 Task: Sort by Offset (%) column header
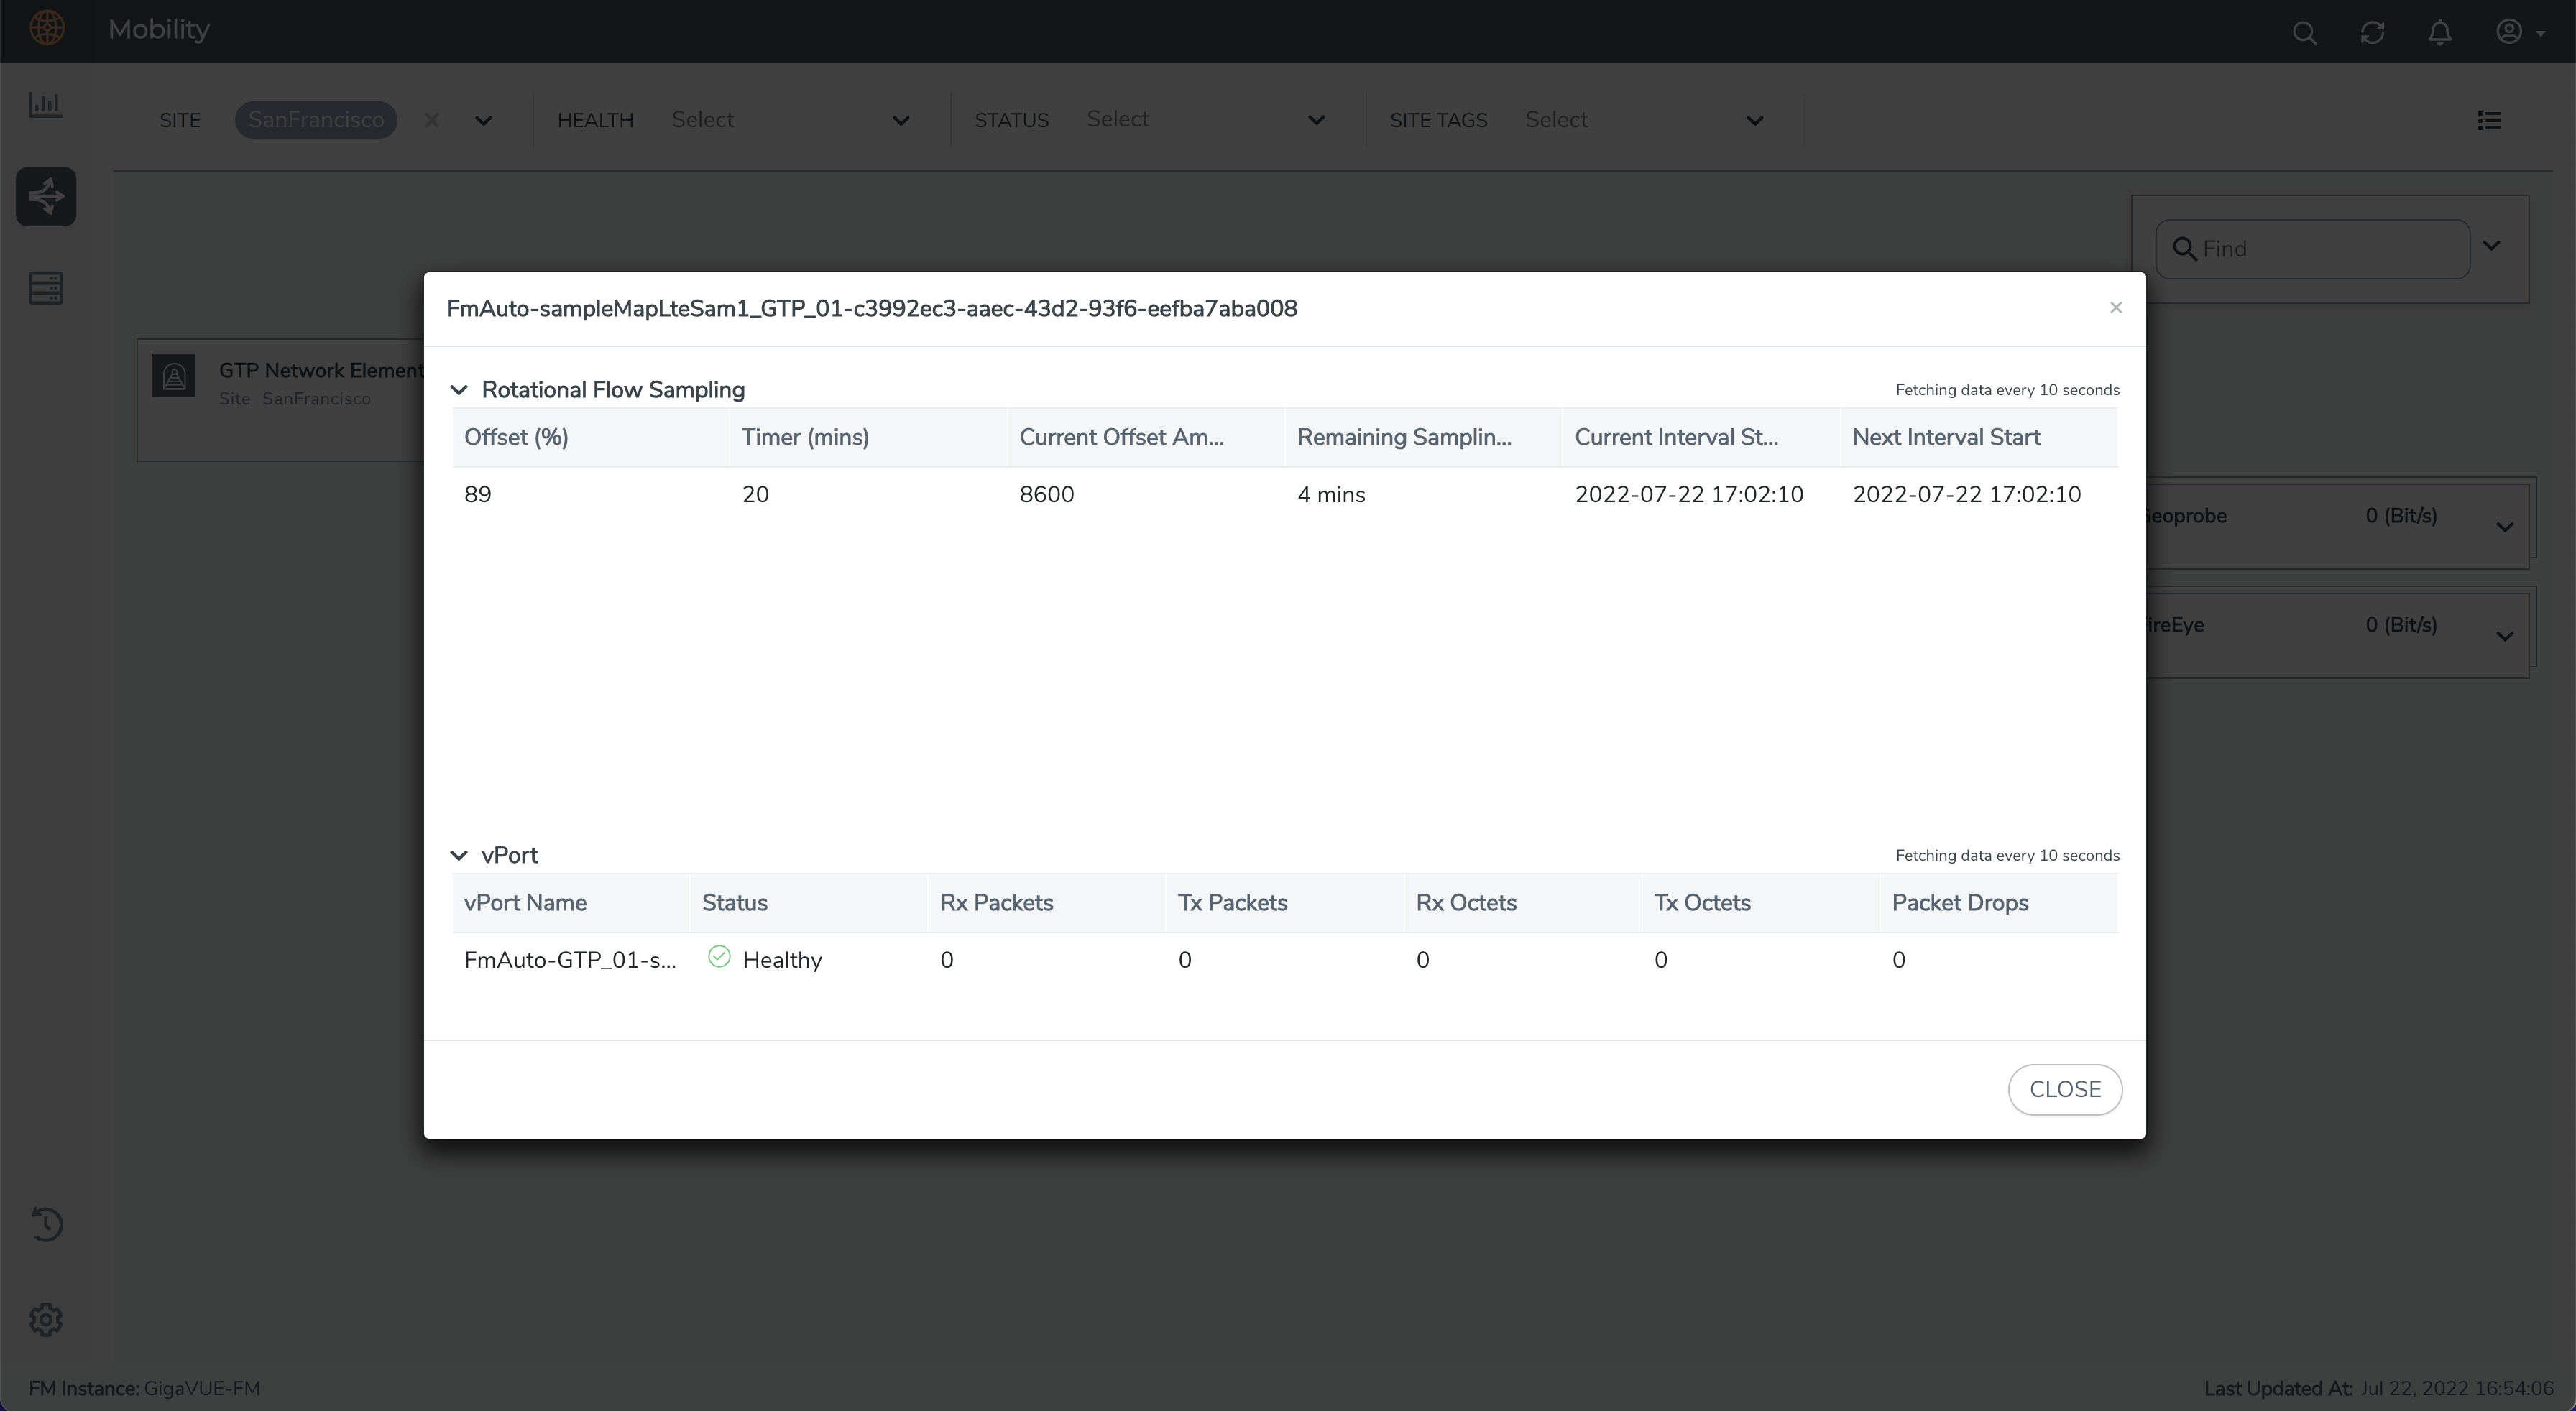tap(516, 438)
